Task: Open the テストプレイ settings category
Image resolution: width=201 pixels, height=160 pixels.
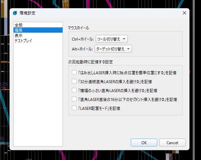Action: [x=38, y=41]
